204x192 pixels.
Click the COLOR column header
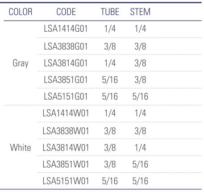(21, 12)
